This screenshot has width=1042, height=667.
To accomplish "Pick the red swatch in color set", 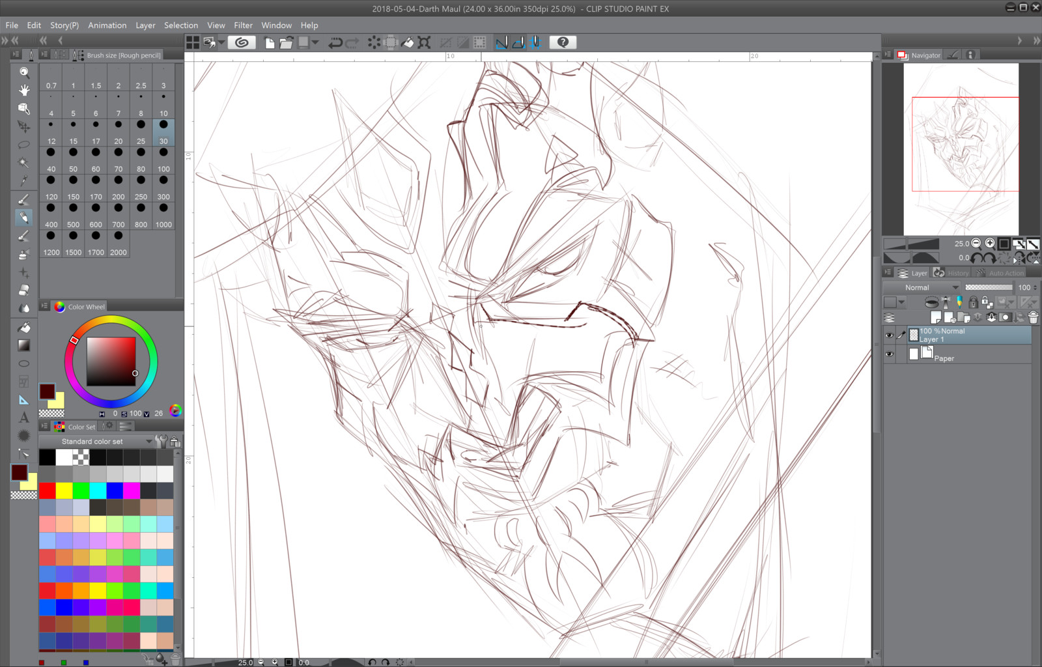I will tap(48, 490).
